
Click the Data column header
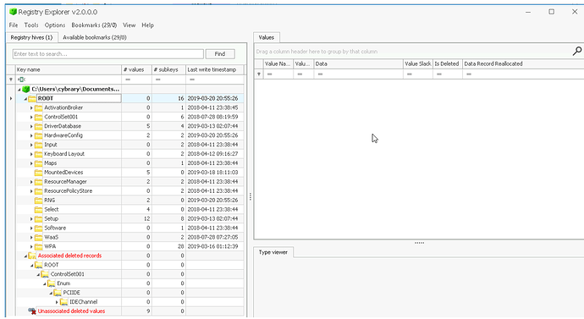(358, 63)
